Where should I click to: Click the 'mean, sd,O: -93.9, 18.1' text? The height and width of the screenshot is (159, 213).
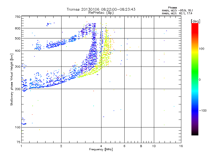[177, 10]
